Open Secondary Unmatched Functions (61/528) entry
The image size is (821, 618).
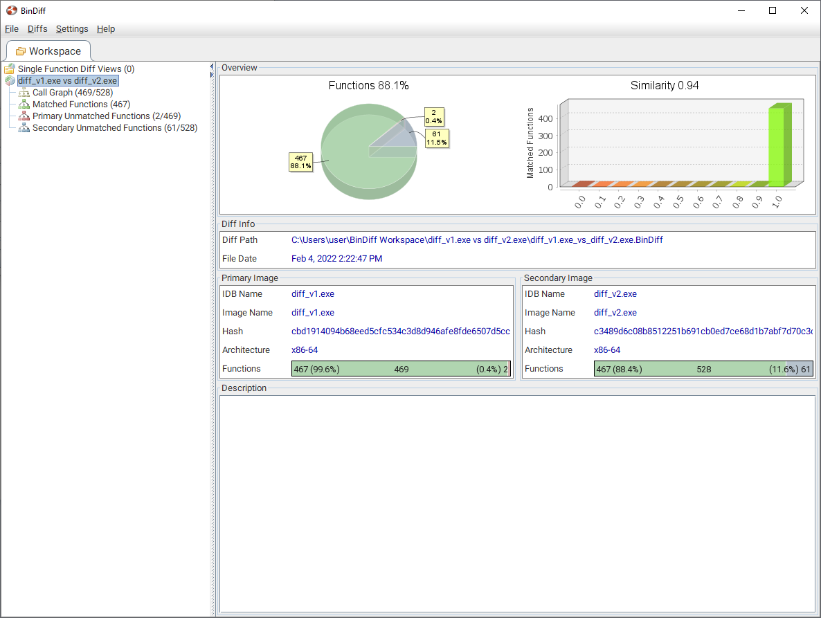[115, 127]
